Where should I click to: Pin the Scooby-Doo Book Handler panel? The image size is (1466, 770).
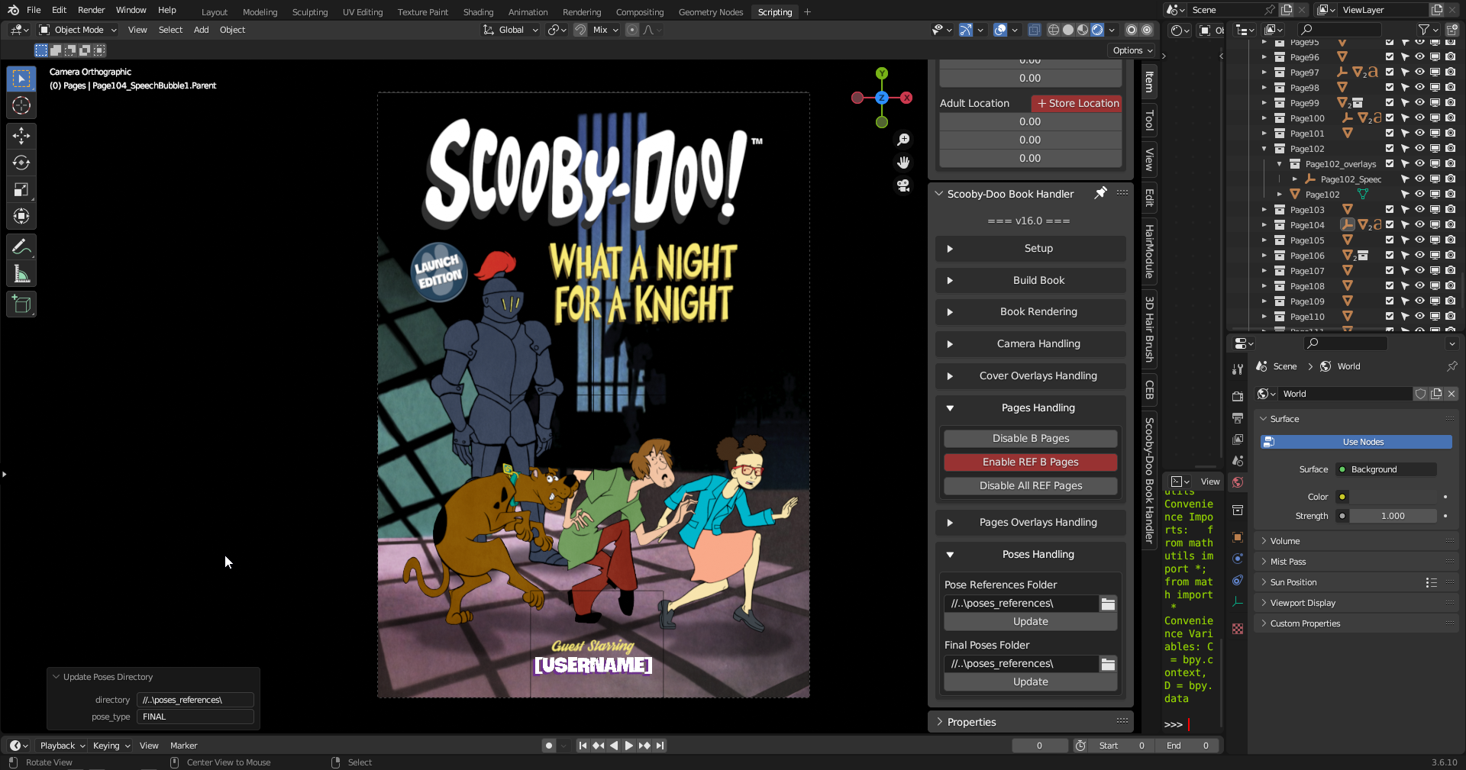tap(1100, 193)
